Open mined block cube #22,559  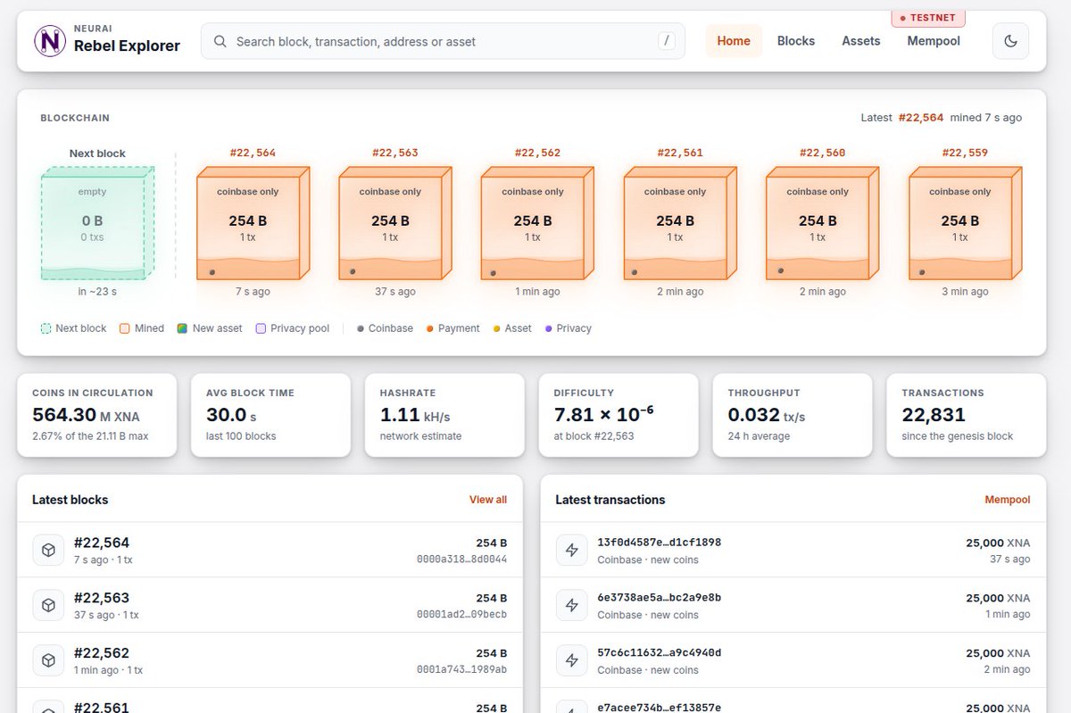pos(966,223)
